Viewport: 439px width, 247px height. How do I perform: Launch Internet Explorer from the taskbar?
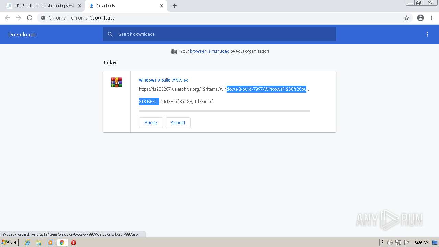click(x=27, y=243)
